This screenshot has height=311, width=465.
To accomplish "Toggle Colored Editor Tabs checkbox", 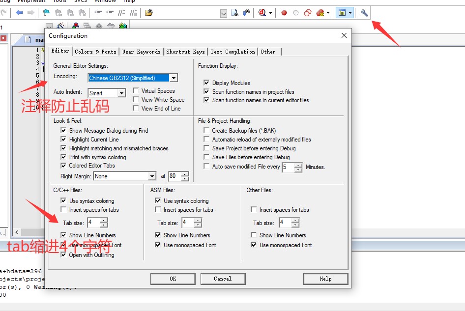I will tap(63, 166).
